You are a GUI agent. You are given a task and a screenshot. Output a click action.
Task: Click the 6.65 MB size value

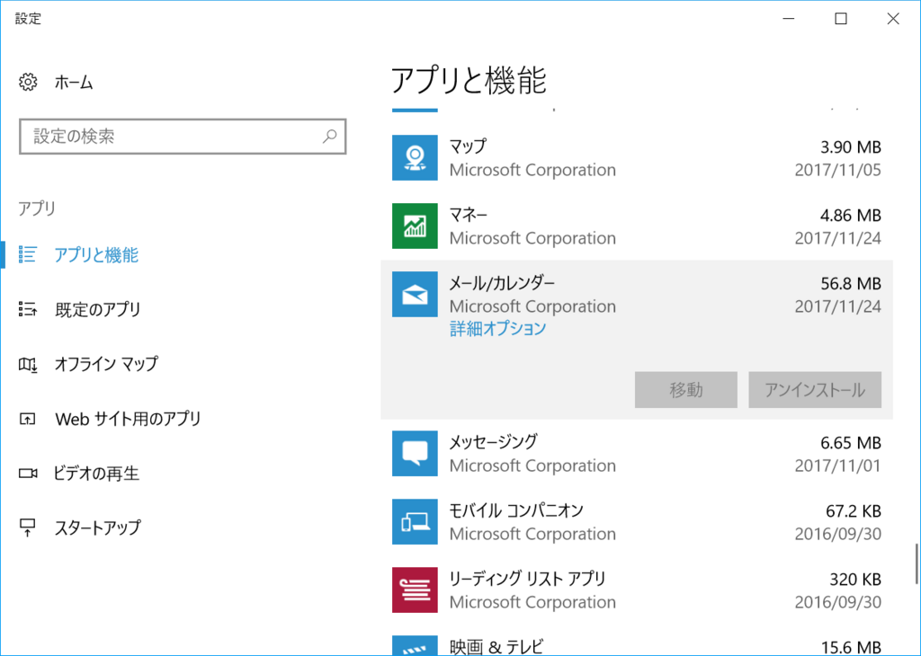[x=851, y=442]
